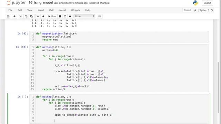This screenshot has height=124, width=221.
Task: Click the line 'return action/4'
Action: pos(54,90)
